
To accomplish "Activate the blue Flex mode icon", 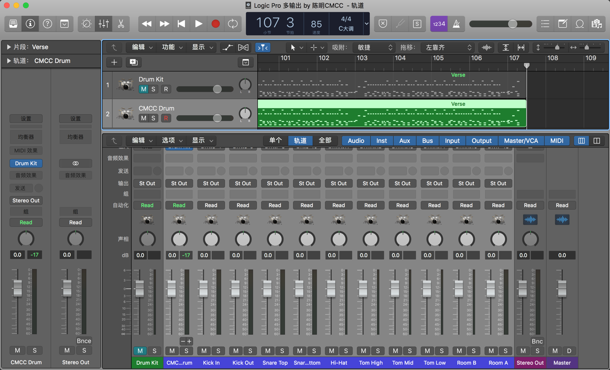I will pyautogui.click(x=263, y=47).
